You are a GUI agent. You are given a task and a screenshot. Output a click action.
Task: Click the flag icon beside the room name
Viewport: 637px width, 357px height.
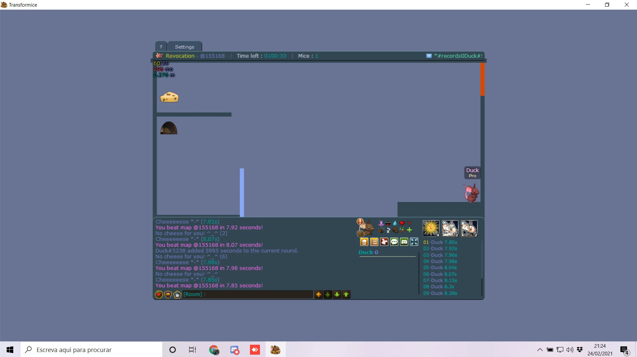[429, 56]
